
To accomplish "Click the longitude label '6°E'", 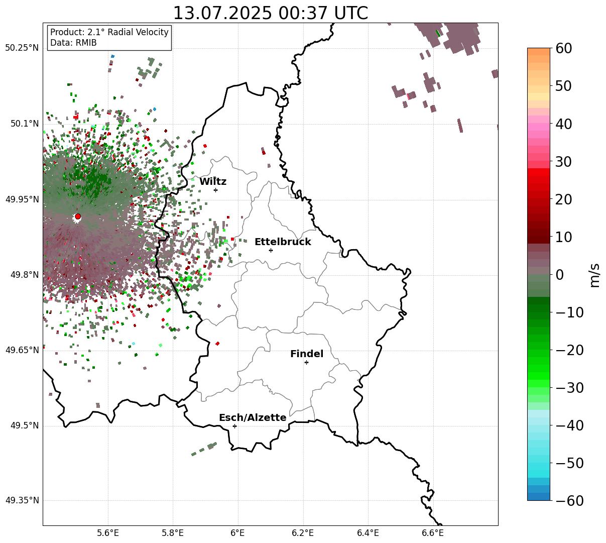I will coord(238,533).
